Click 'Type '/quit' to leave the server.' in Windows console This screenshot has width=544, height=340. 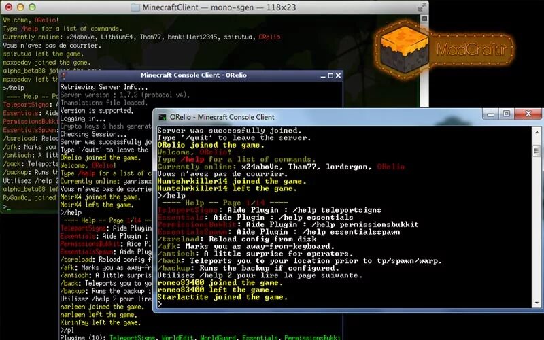tap(234, 138)
